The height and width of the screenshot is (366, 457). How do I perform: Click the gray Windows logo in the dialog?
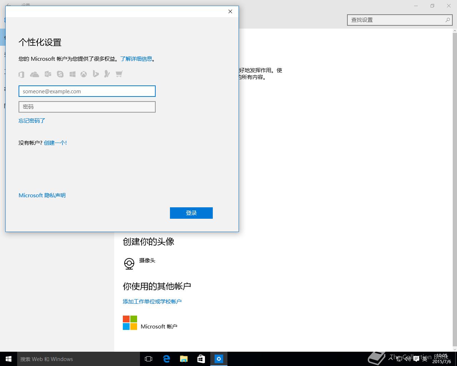tap(72, 74)
